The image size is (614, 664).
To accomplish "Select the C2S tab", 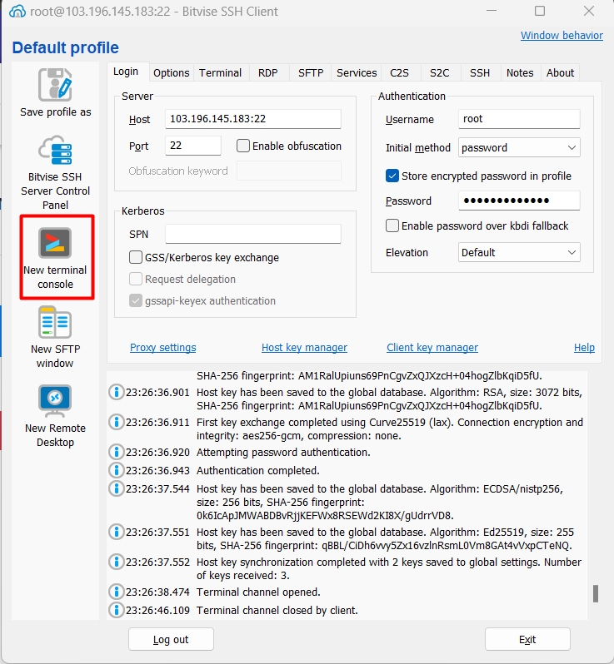I will (x=399, y=73).
